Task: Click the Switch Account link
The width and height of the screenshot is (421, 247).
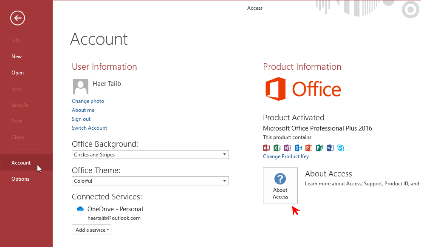Action: (x=89, y=128)
